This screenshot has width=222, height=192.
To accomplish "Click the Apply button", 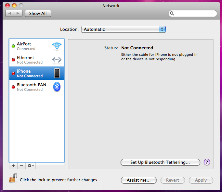I will coord(201,180).
